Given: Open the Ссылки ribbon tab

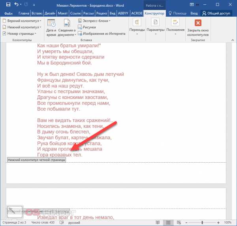Looking at the screenshot, I should tap(75, 13).
